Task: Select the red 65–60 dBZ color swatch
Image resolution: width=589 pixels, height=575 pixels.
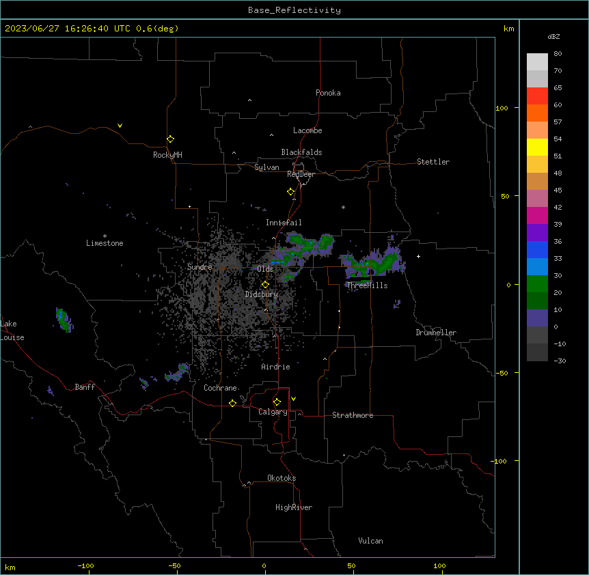Action: 537,96
